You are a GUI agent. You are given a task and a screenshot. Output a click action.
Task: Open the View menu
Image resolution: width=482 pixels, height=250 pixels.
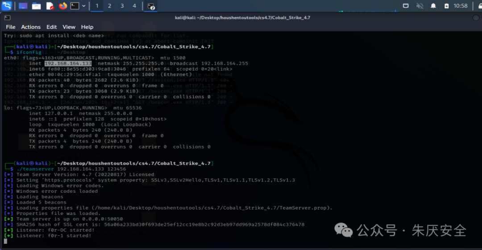[x=69, y=27]
